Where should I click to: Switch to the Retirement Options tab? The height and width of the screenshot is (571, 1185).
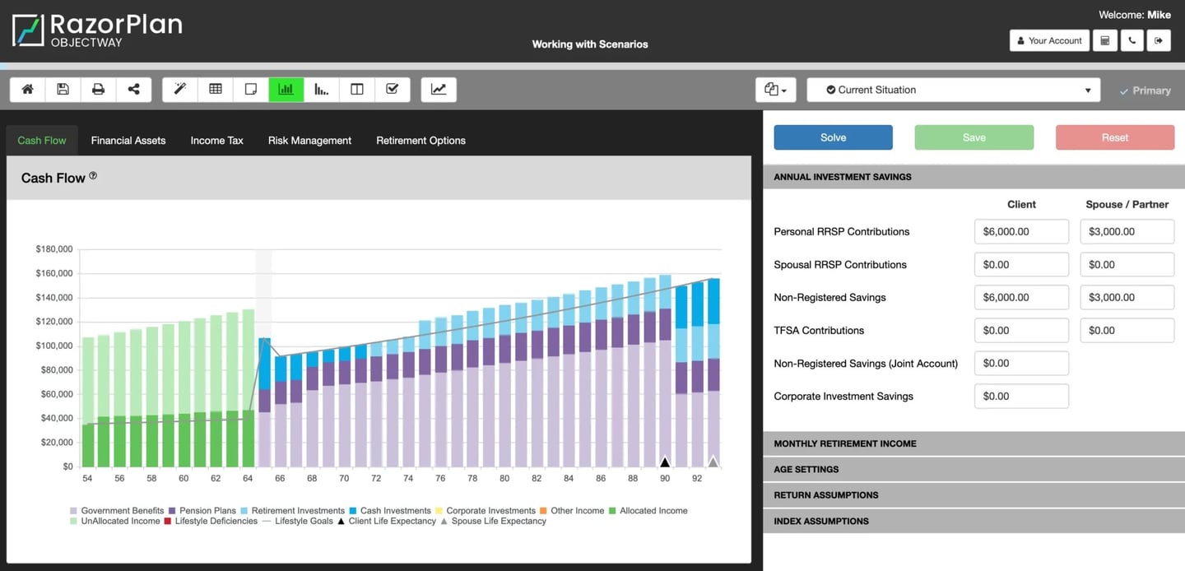point(421,141)
